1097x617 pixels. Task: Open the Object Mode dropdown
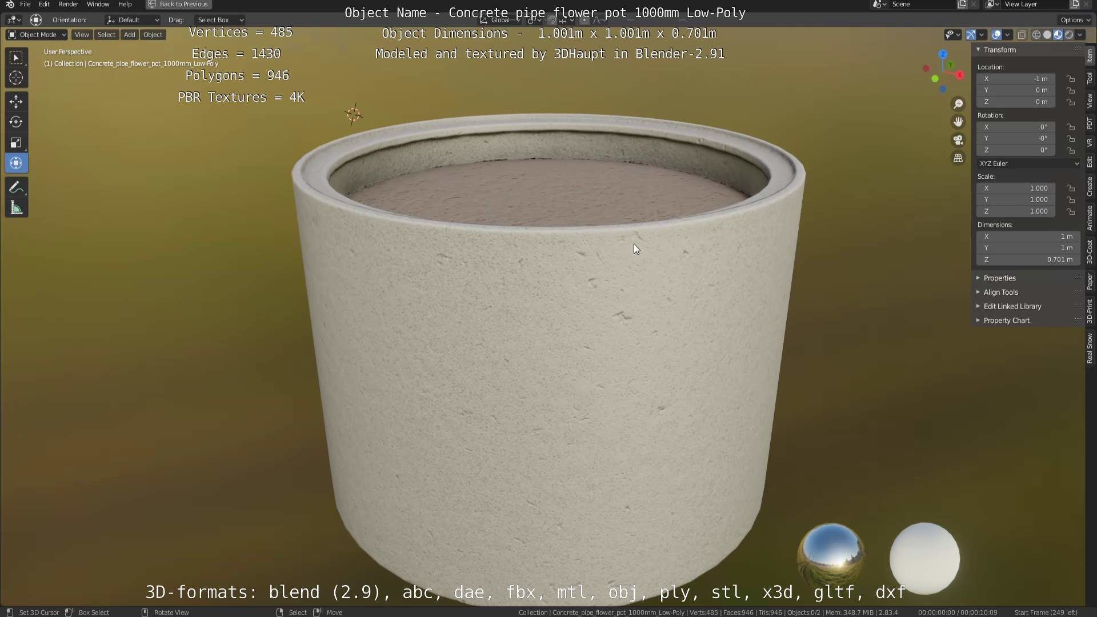37,35
